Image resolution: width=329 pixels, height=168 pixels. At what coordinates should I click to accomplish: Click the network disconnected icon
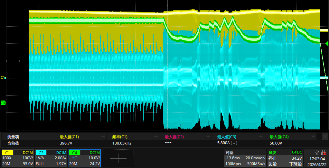point(324,153)
